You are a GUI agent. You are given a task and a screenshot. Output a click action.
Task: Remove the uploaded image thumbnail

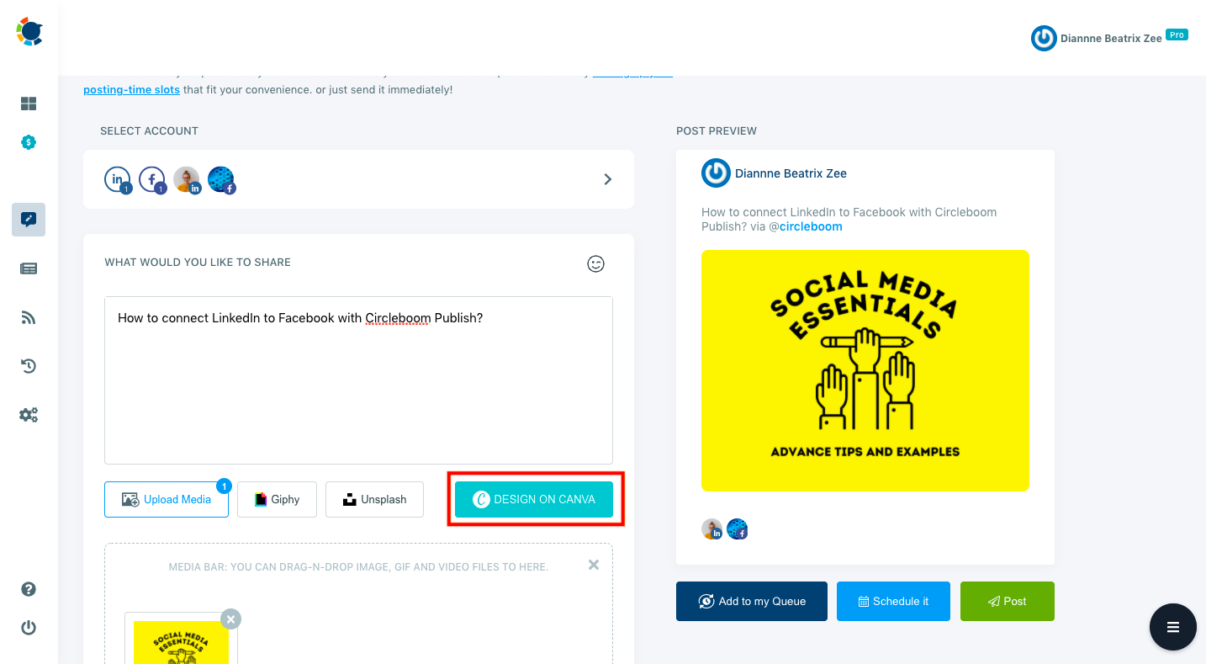pyautogui.click(x=230, y=619)
